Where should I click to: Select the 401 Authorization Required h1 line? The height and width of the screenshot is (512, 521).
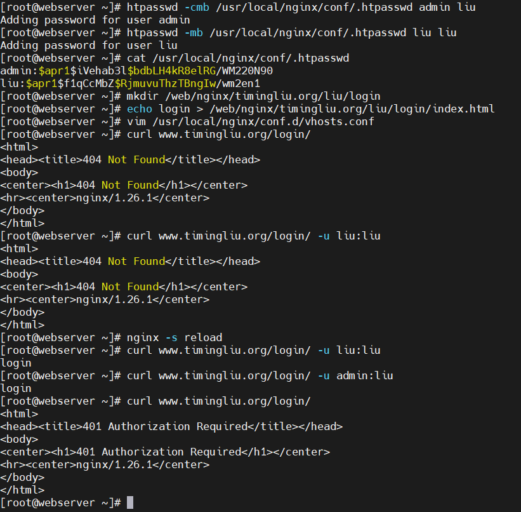[165, 452]
